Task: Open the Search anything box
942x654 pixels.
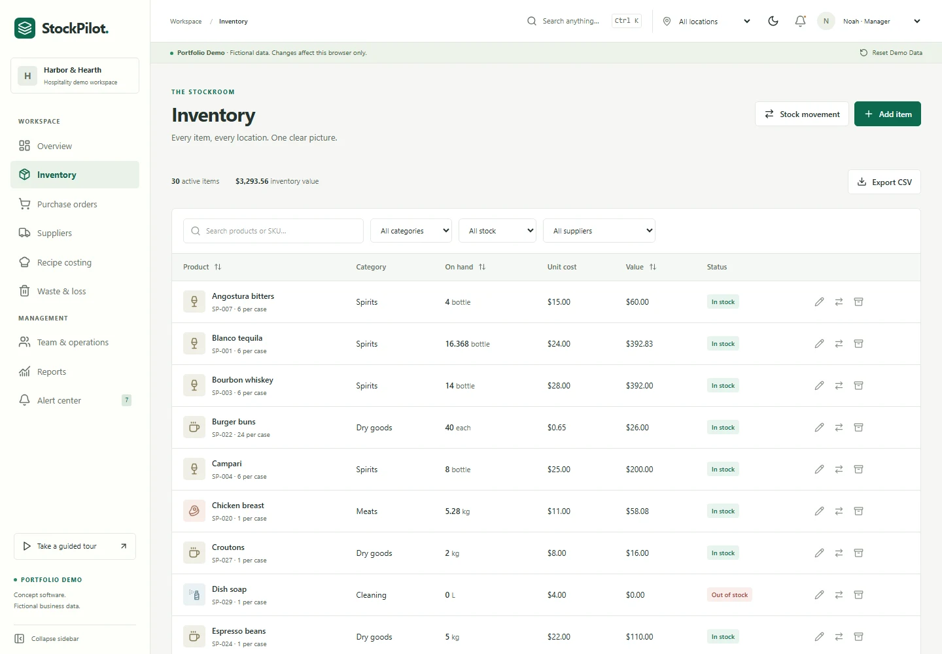Action: pos(584,21)
